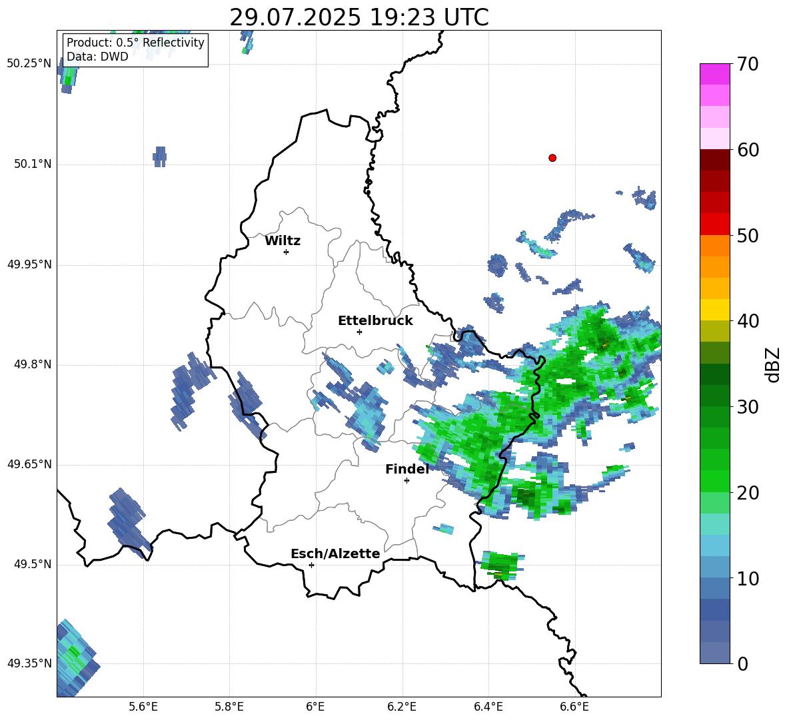The height and width of the screenshot is (720, 789).
Task: Click the Ettelbruck station label
Action: click(x=375, y=321)
